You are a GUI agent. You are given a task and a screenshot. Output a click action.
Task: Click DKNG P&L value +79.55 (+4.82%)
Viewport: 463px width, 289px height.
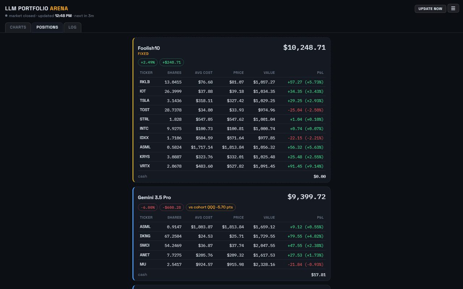click(305, 236)
